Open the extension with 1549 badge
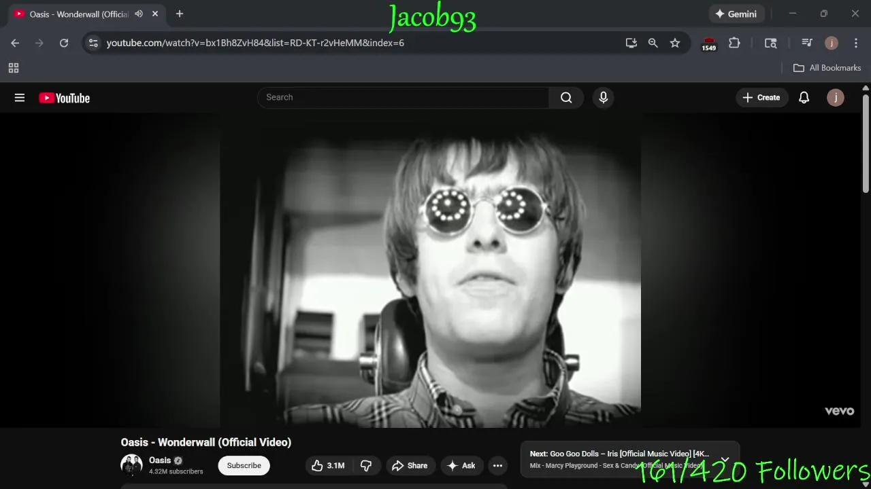The image size is (871, 489). coord(709,43)
